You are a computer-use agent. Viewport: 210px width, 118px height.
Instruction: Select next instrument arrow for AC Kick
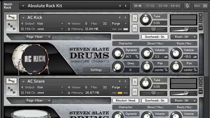coord(125,17)
